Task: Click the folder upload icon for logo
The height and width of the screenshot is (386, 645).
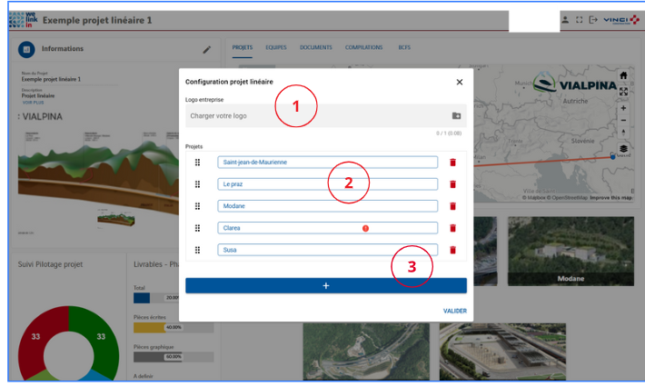Action: 456,116
